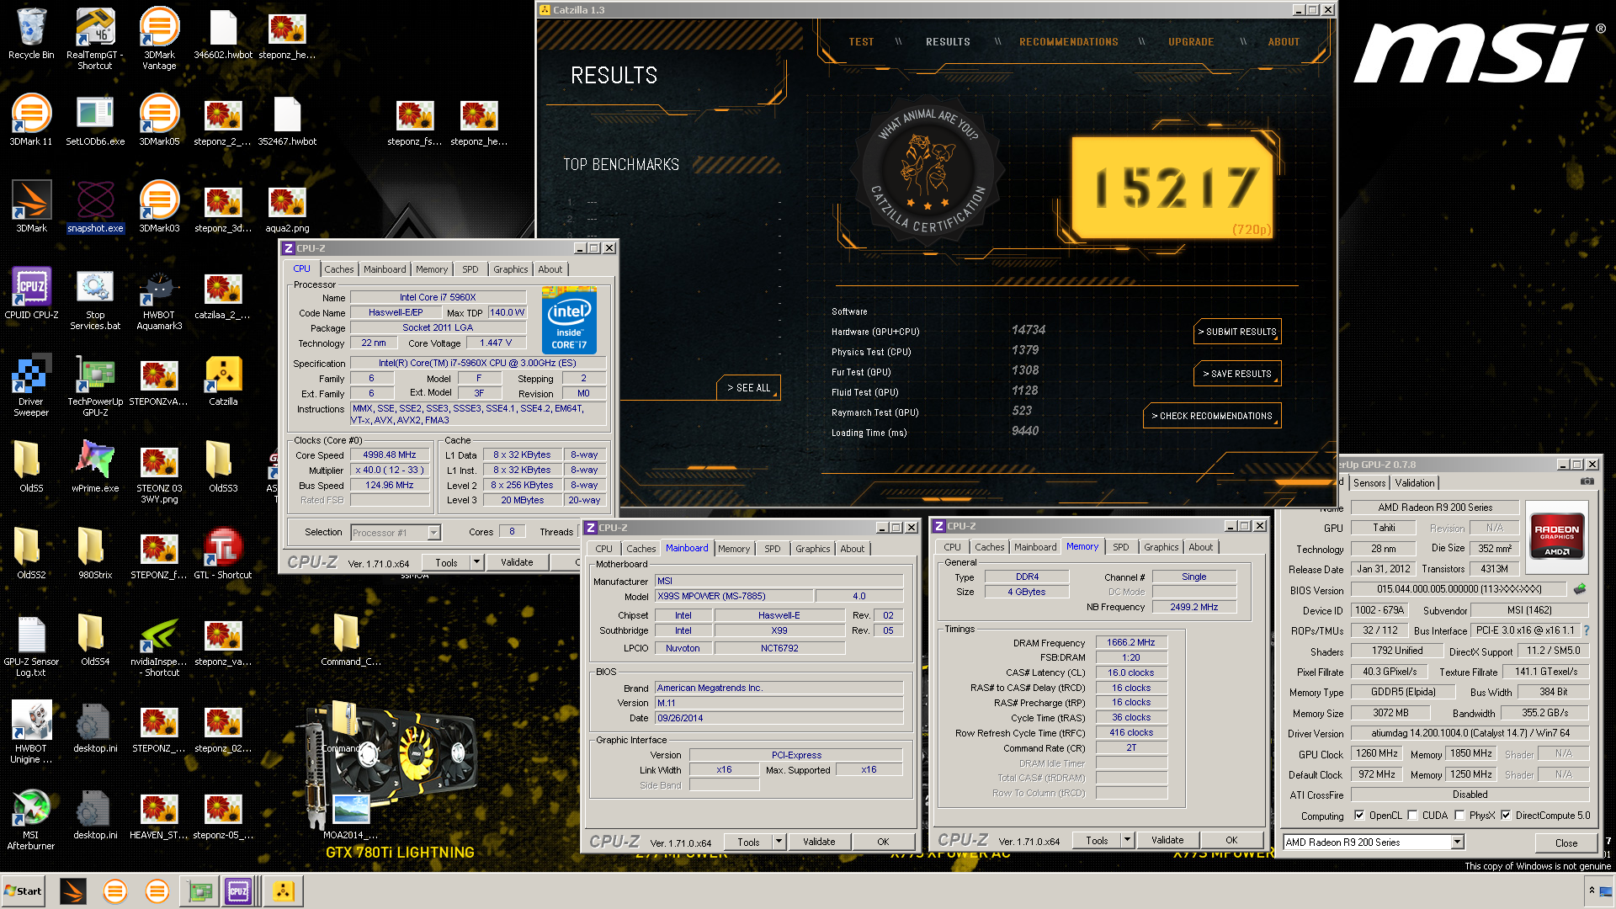
Task: Click the Bus Interface question mark icon
Action: [1587, 630]
